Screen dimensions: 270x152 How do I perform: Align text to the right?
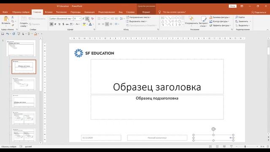107,24
